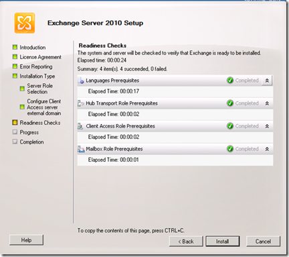
Task: Select the Completion step label
Action: pyautogui.click(x=31, y=142)
